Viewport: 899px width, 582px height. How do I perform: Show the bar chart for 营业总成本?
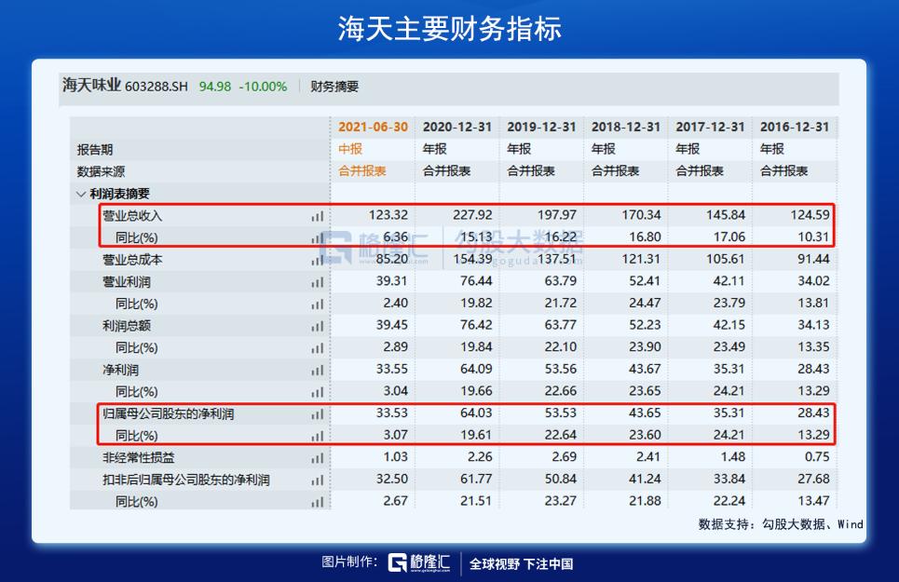[x=317, y=260]
